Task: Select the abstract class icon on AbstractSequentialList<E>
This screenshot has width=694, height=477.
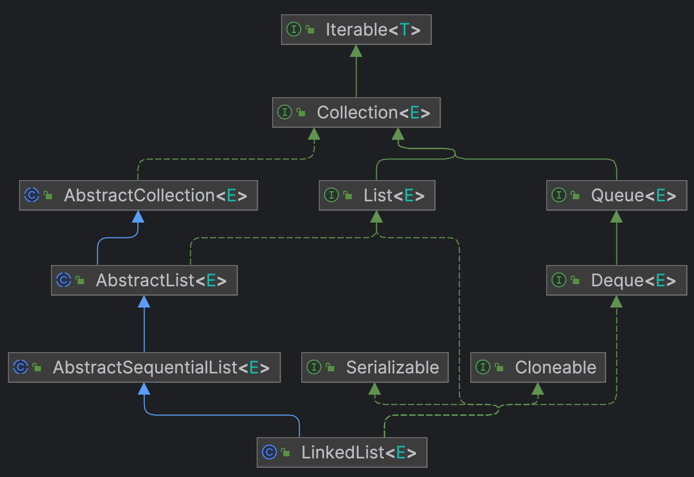Action: [21, 368]
